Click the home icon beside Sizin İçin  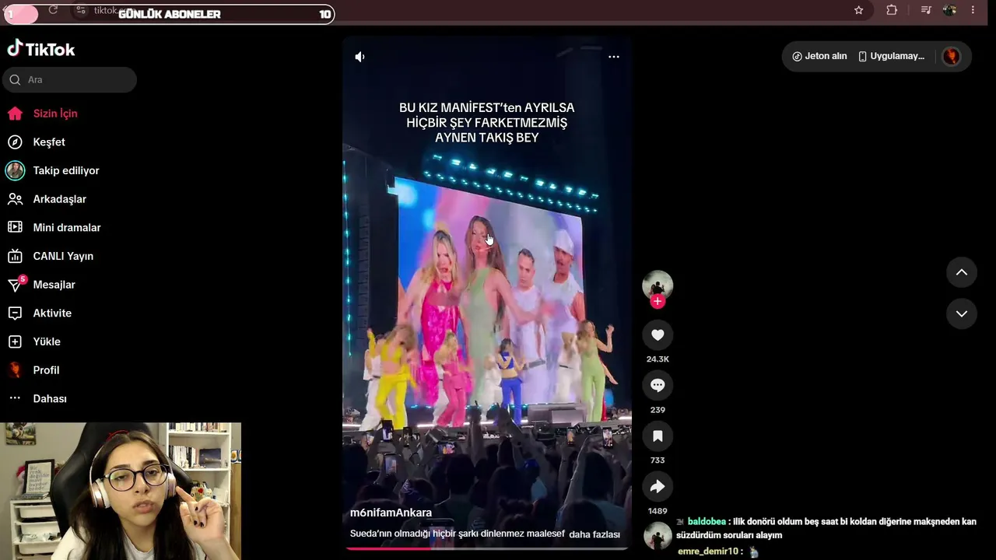click(x=15, y=114)
